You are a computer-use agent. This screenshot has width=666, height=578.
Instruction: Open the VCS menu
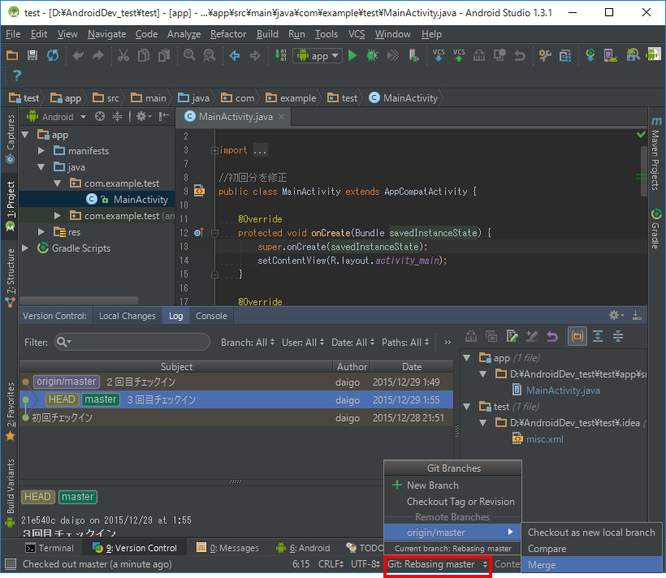357,34
